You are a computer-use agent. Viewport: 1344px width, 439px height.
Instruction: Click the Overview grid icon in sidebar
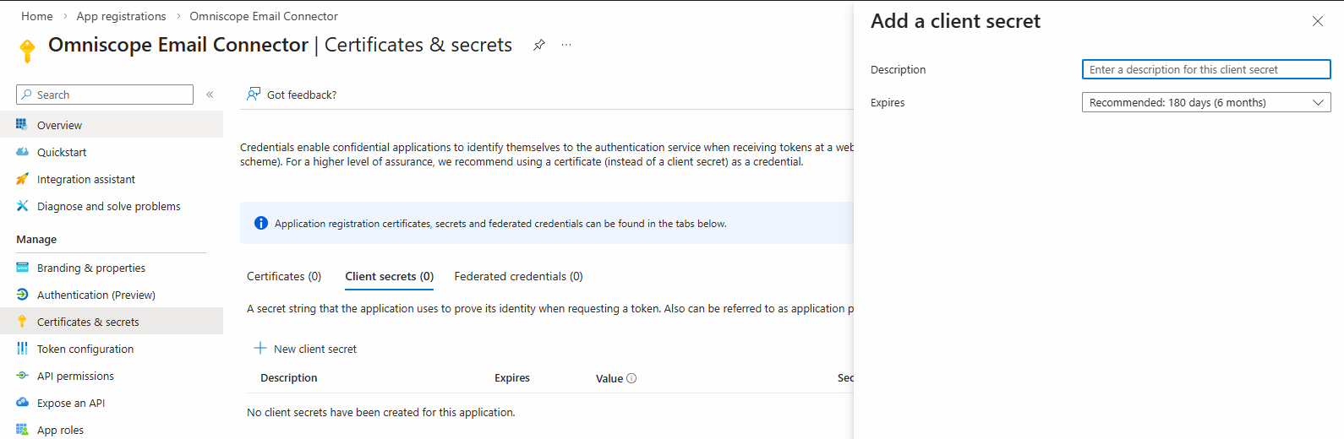(x=22, y=125)
